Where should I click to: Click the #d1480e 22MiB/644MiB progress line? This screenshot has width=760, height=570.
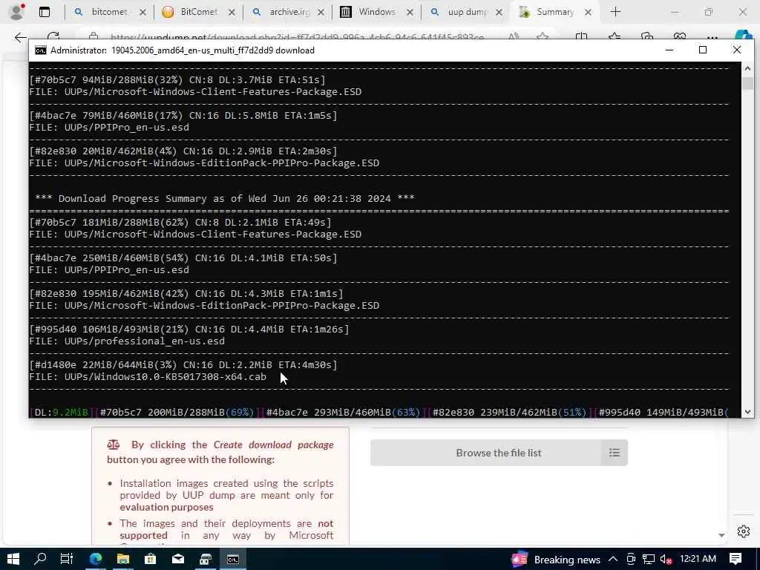coord(183,364)
